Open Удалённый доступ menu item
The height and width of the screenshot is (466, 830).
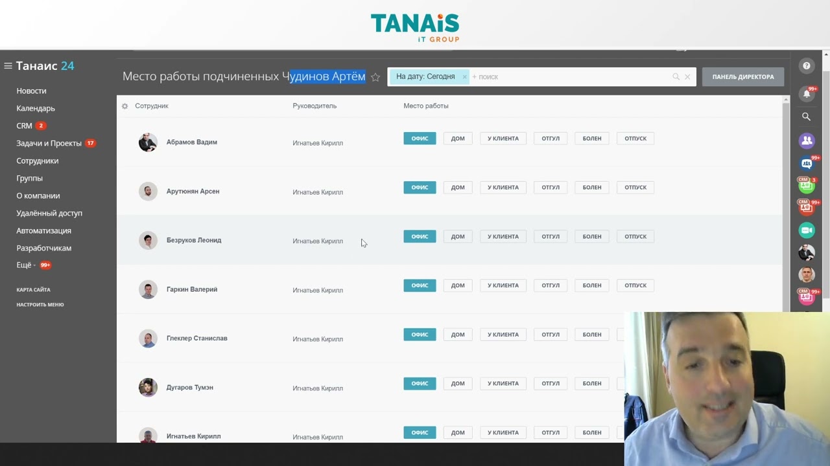49,214
